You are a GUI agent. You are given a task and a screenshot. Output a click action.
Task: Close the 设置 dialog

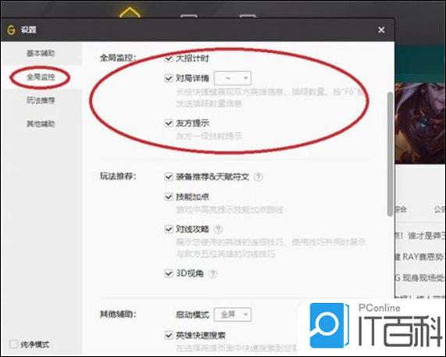(x=381, y=30)
